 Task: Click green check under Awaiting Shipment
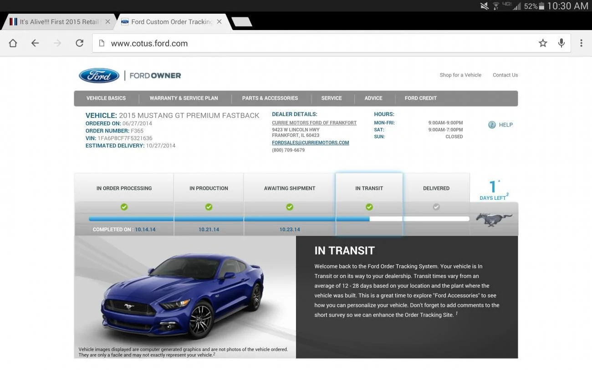click(x=290, y=207)
